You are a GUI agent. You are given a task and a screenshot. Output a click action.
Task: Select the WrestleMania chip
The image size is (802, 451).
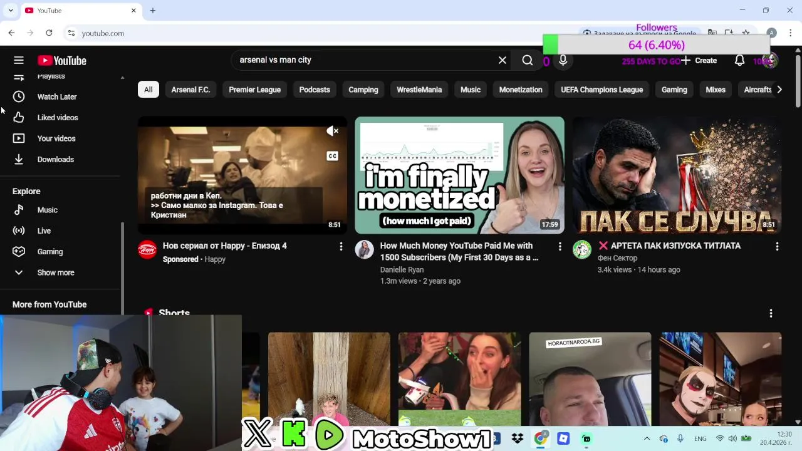pos(419,90)
